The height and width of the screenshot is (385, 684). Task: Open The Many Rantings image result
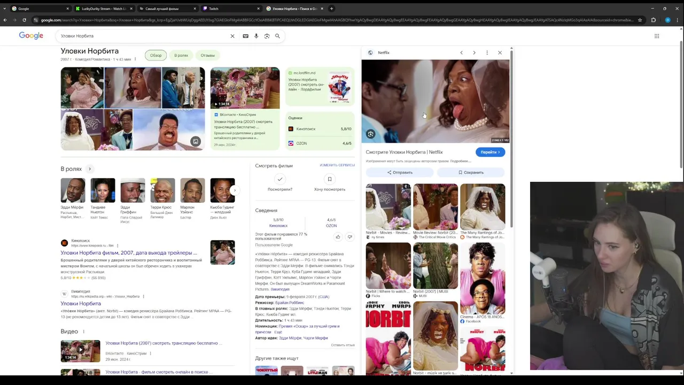483,207
